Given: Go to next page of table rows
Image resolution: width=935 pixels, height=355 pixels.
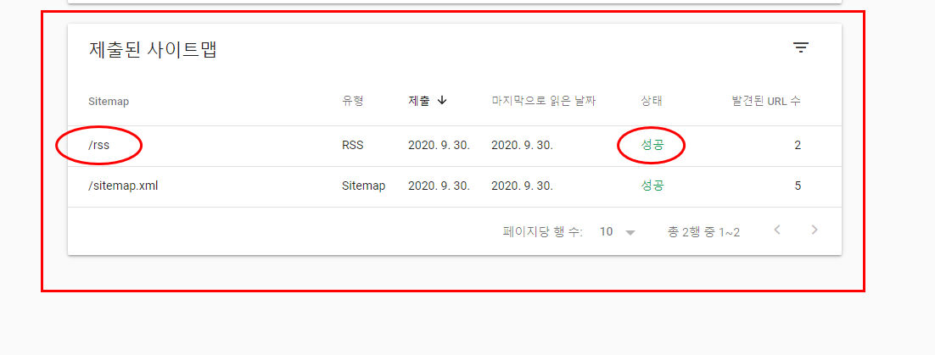Looking at the screenshot, I should click(815, 230).
